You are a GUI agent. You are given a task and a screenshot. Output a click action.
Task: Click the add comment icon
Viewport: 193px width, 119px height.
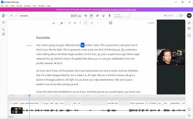[111, 23]
